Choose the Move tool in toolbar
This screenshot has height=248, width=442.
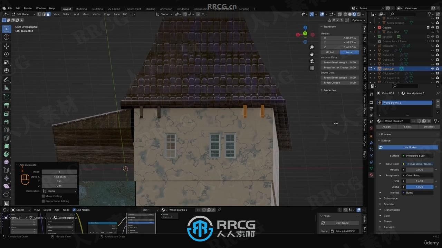[x=7, y=46]
